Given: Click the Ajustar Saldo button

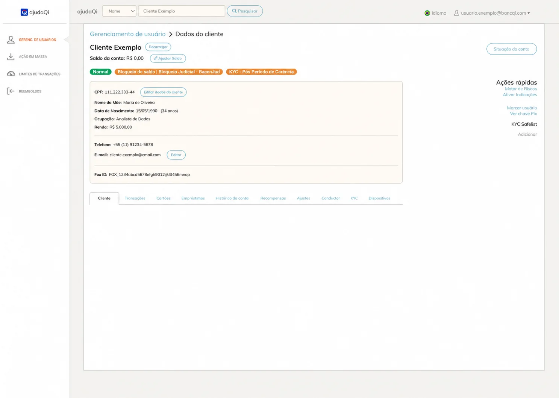Looking at the screenshot, I should [x=168, y=58].
